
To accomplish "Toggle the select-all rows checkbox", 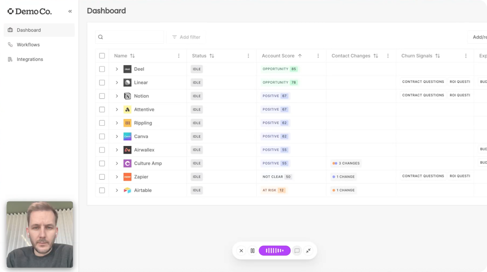I will coord(102,56).
